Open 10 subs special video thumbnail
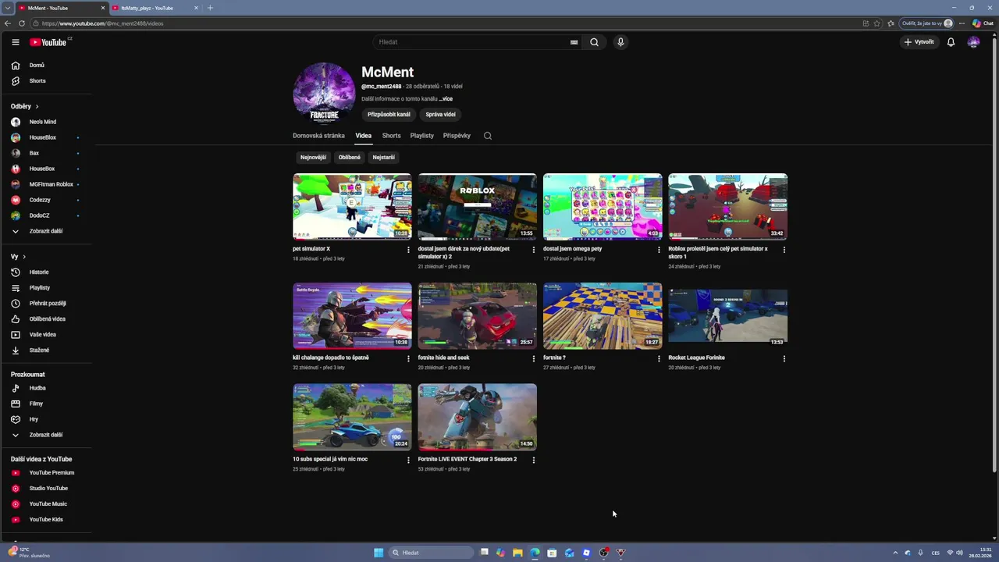This screenshot has width=999, height=562. (352, 417)
